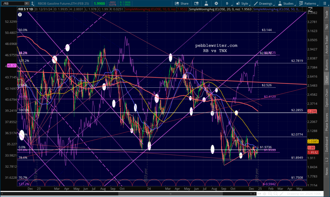Open the list-style menu icon at top right

(x=325, y=4)
